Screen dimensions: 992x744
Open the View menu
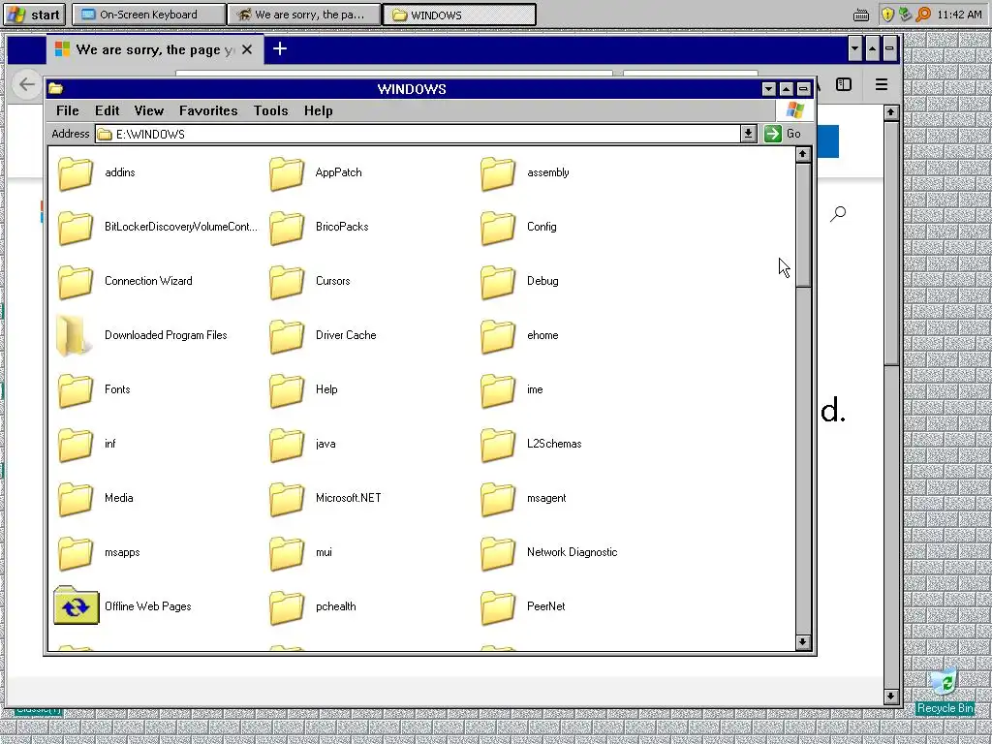click(148, 110)
